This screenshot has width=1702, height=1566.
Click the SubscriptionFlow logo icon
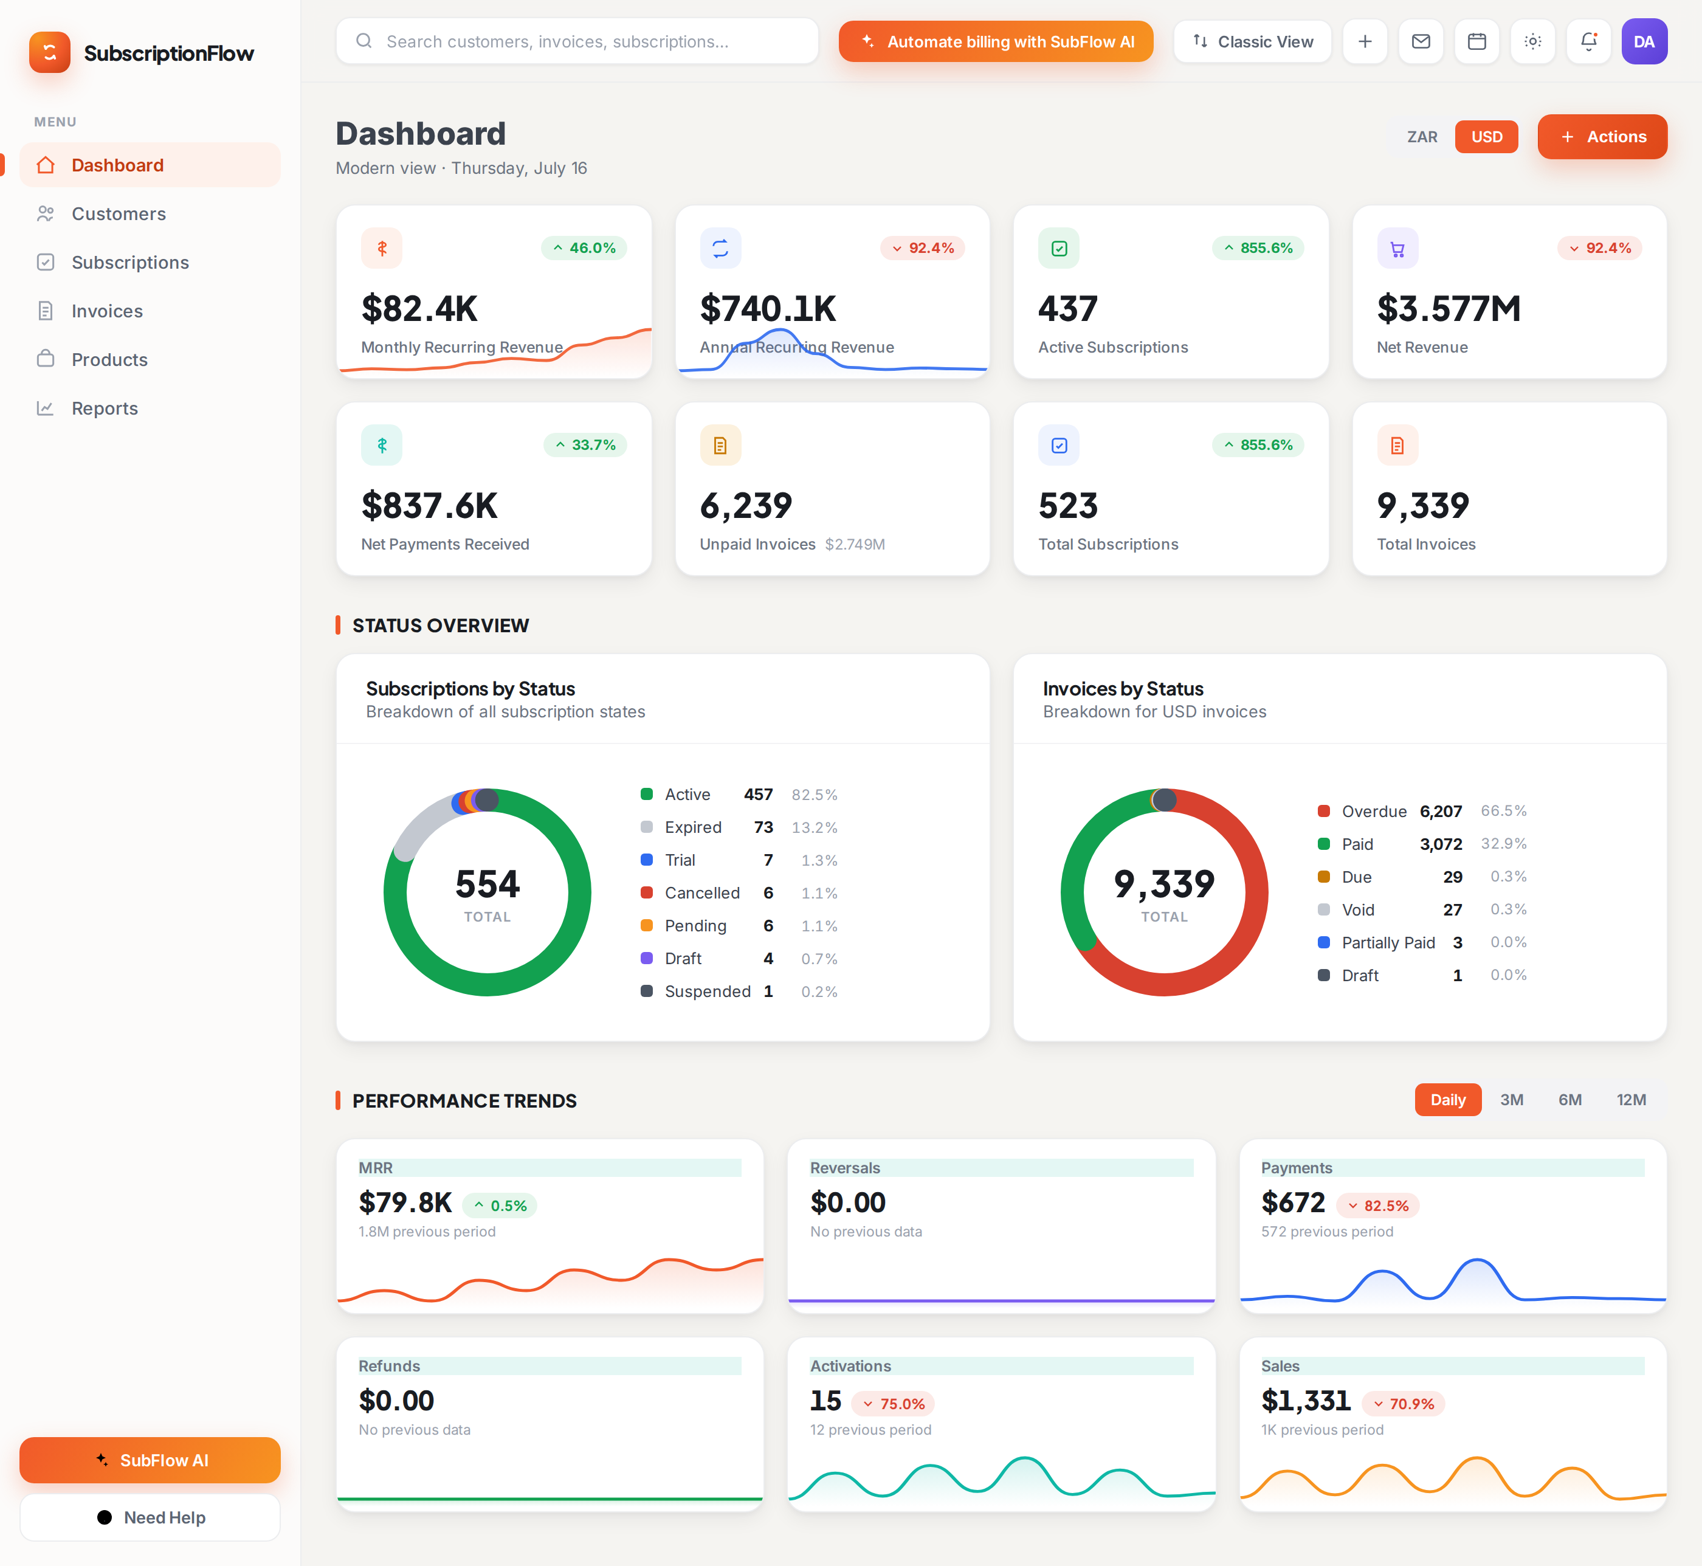pyautogui.click(x=49, y=52)
